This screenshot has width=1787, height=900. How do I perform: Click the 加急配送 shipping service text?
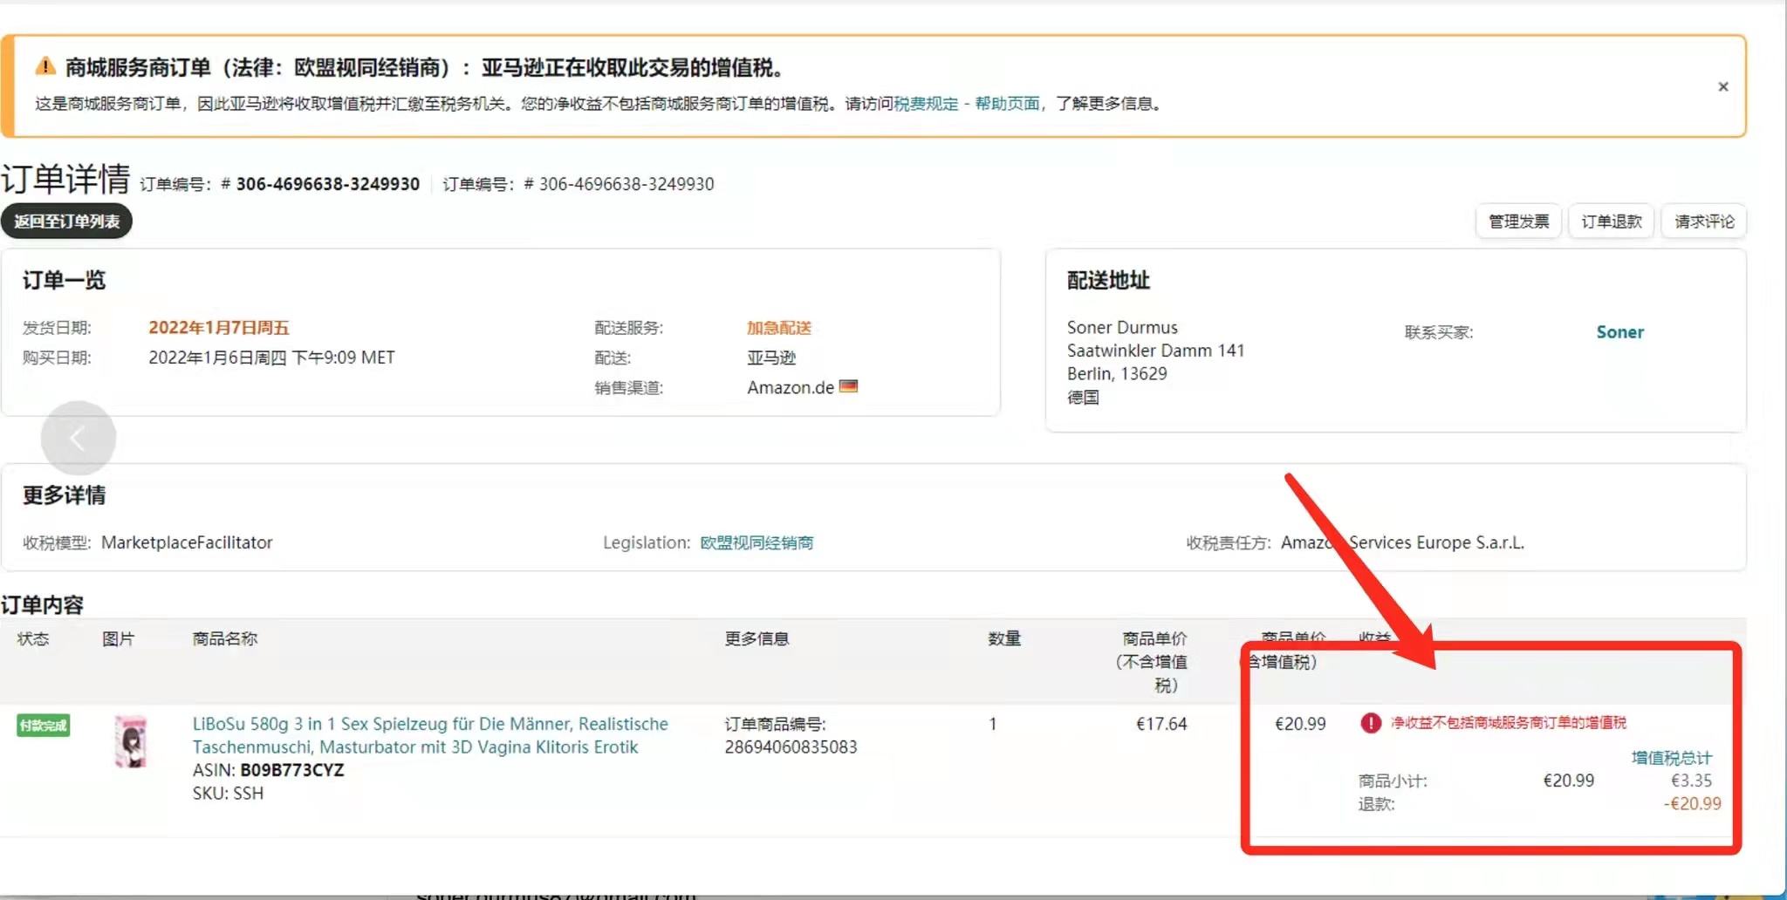click(778, 328)
